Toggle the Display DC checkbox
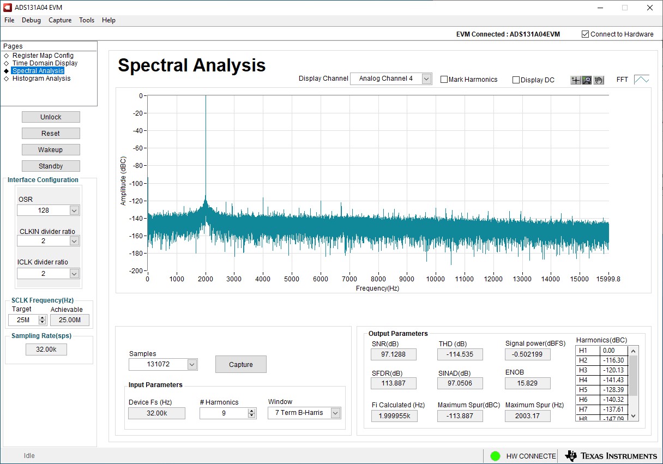663x464 pixels. click(516, 80)
